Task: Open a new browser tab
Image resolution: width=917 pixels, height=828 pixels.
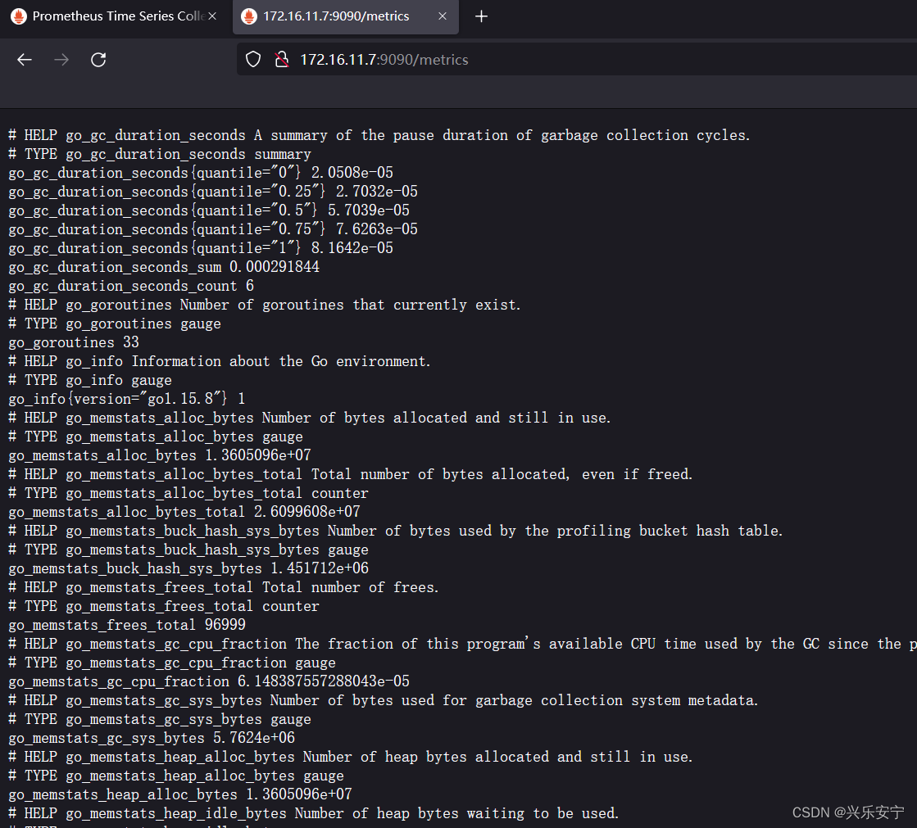Action: 481,16
